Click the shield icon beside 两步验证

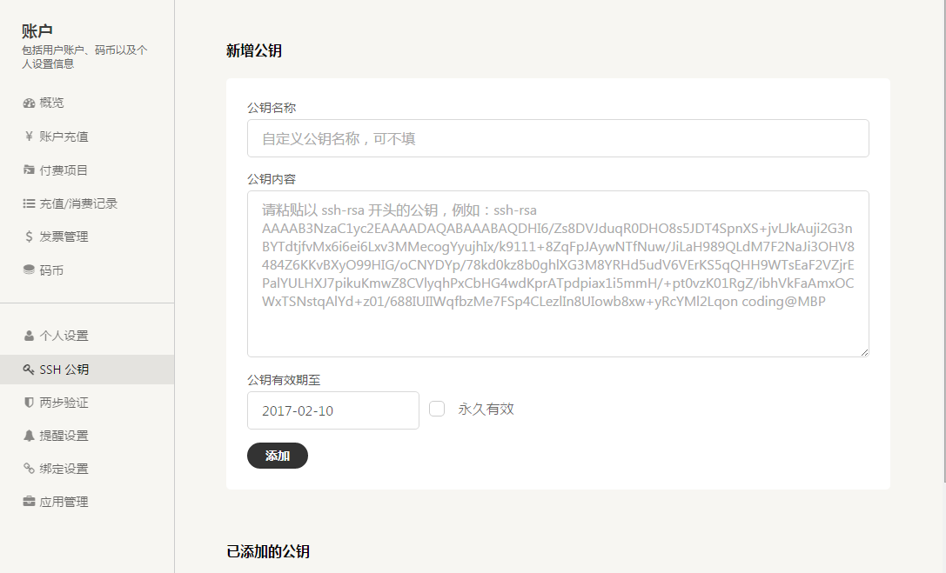click(x=29, y=402)
